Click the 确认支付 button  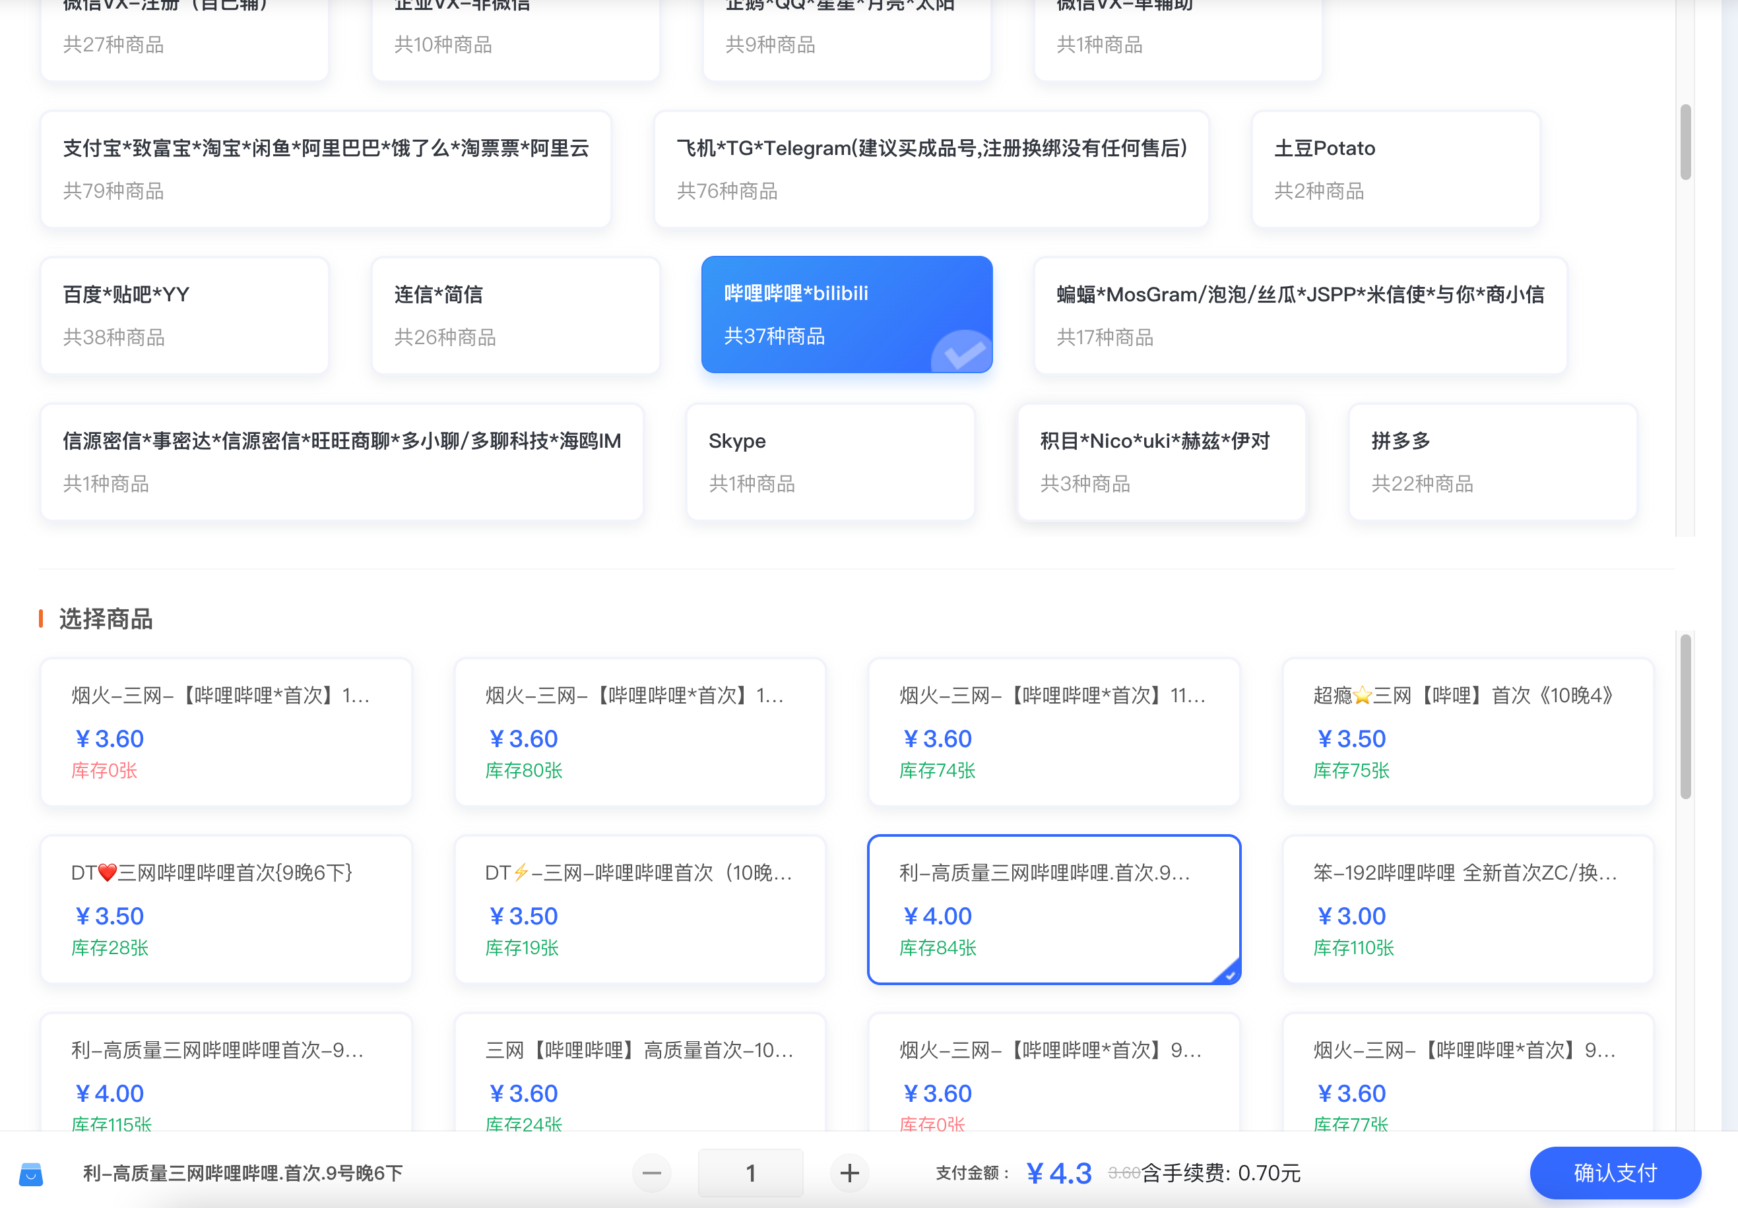(1615, 1172)
